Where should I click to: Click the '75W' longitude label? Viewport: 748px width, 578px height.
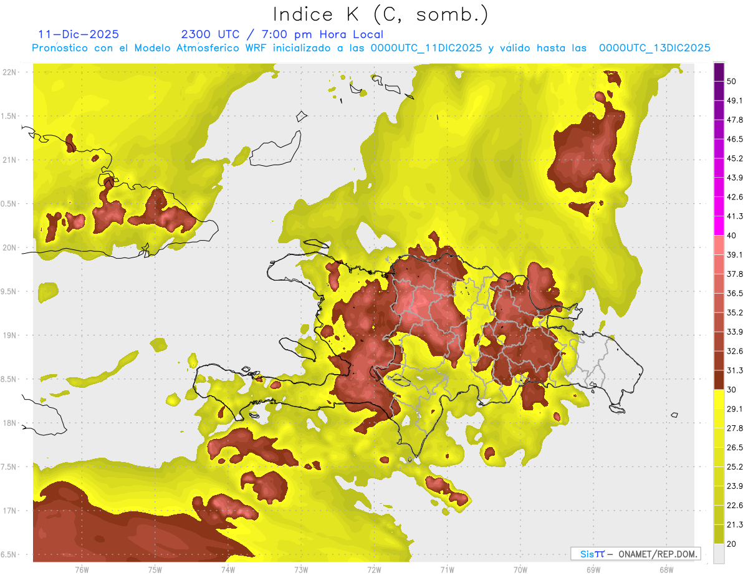click(155, 569)
